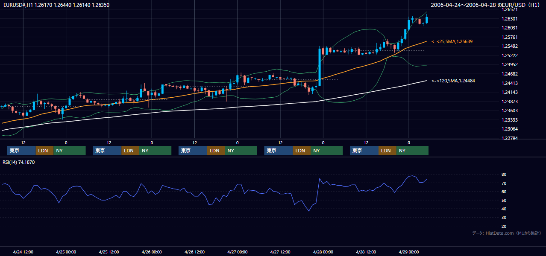Click the 1.23064 price axis label
This screenshot has width=546, height=256.
pyautogui.click(x=509, y=129)
